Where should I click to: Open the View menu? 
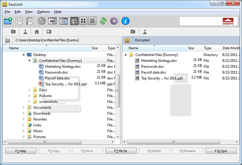pos(29,12)
